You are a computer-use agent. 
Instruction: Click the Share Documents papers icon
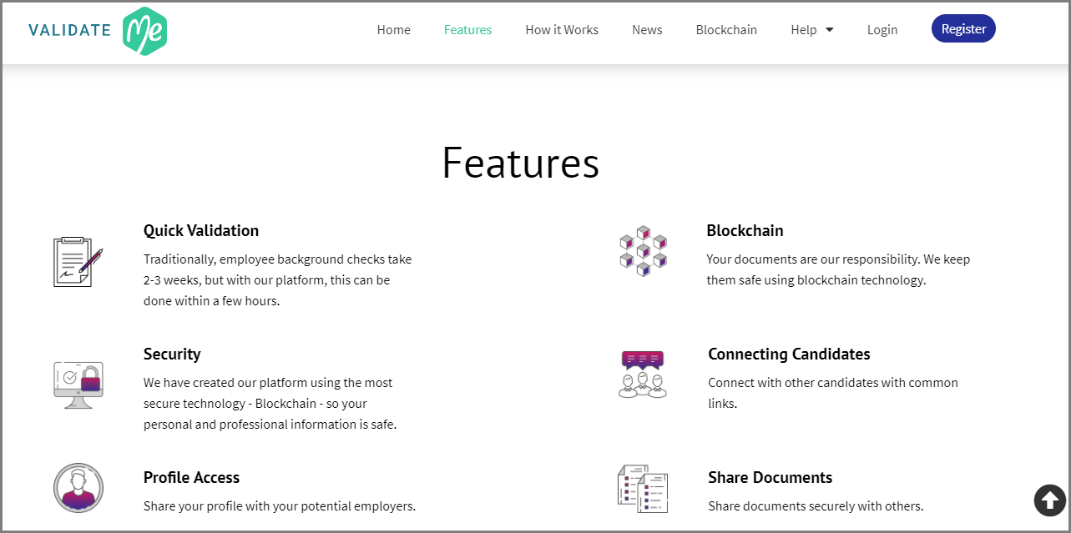tap(643, 490)
